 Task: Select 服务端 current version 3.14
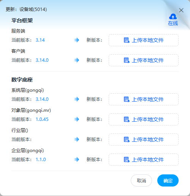coord(40,40)
